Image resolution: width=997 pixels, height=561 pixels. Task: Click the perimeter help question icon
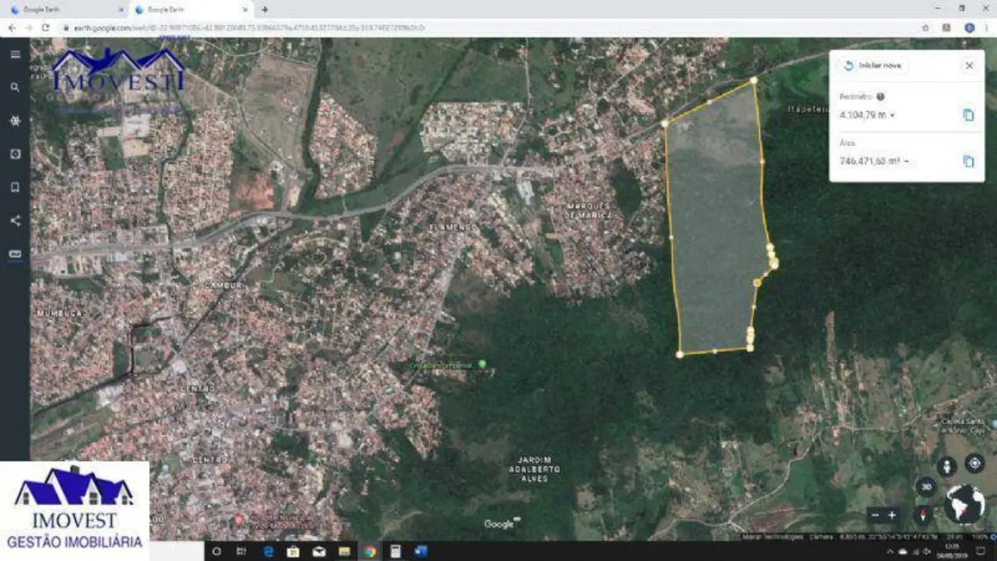(881, 97)
